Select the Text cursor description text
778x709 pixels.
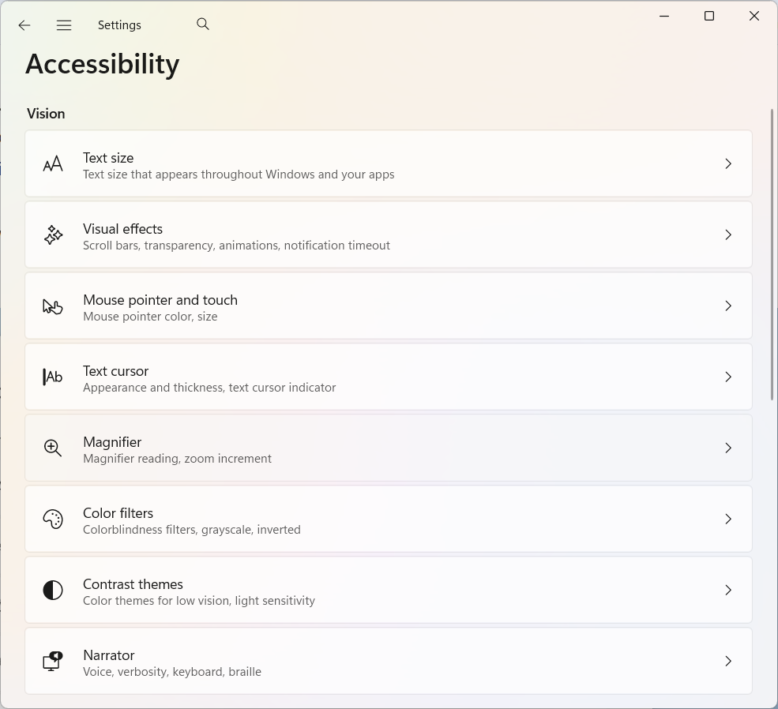[x=209, y=388]
